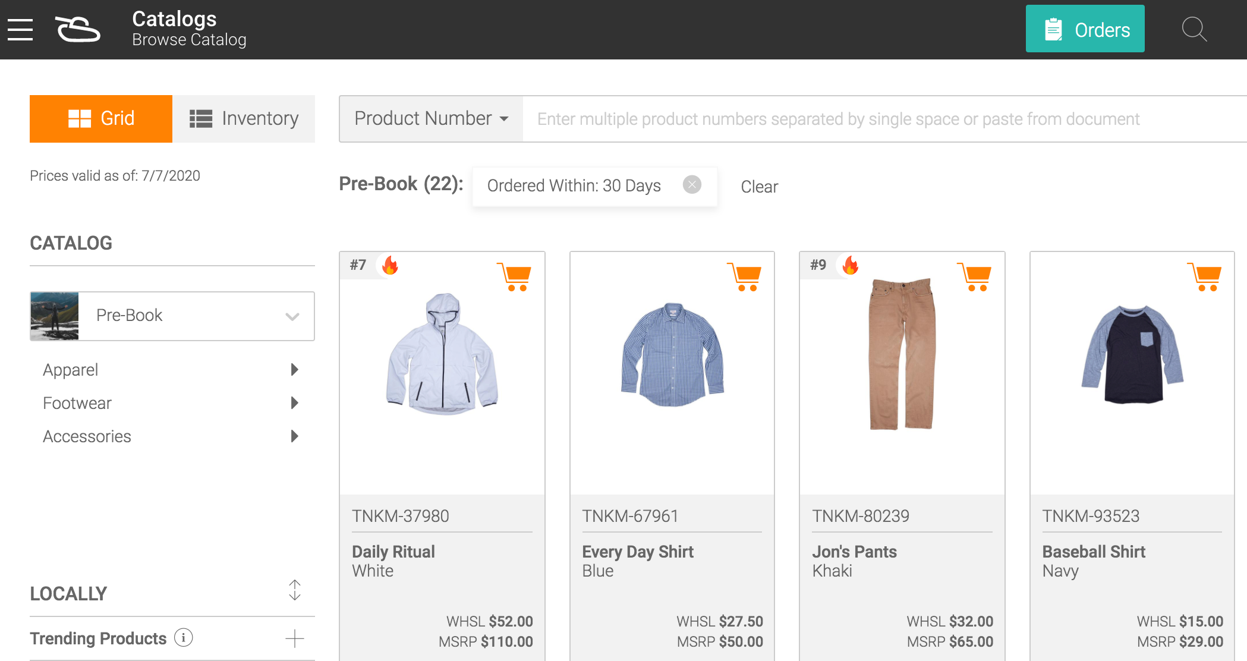The height and width of the screenshot is (661, 1247).
Task: Open the Jon's Pants khaki image
Action: point(902,354)
